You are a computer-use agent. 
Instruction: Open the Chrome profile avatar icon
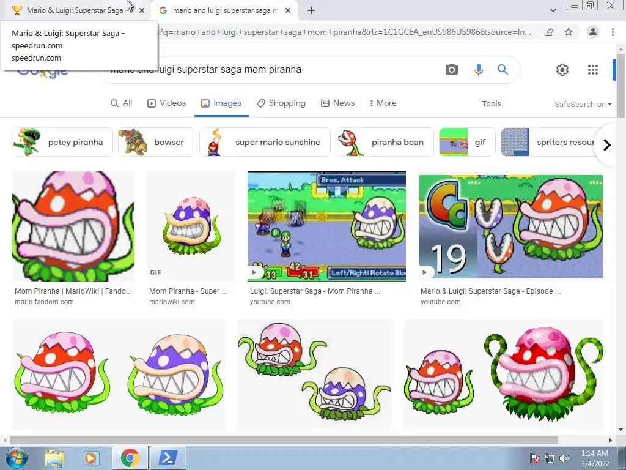pyautogui.click(x=593, y=32)
